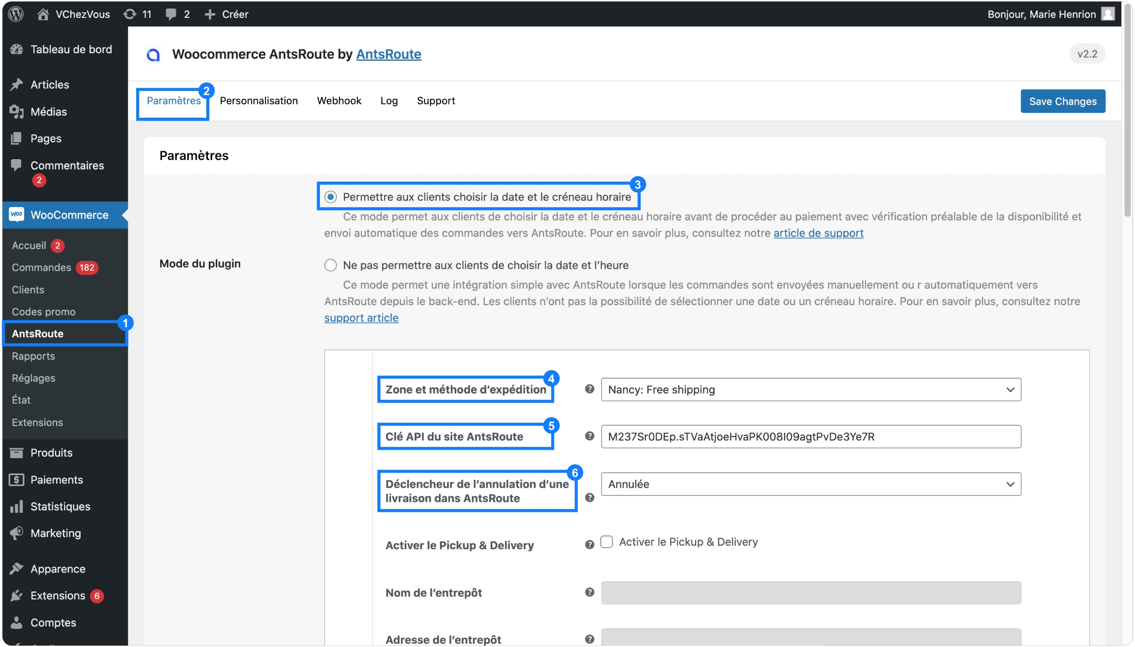
Task: Open État submenu item
Action: [x=21, y=400]
